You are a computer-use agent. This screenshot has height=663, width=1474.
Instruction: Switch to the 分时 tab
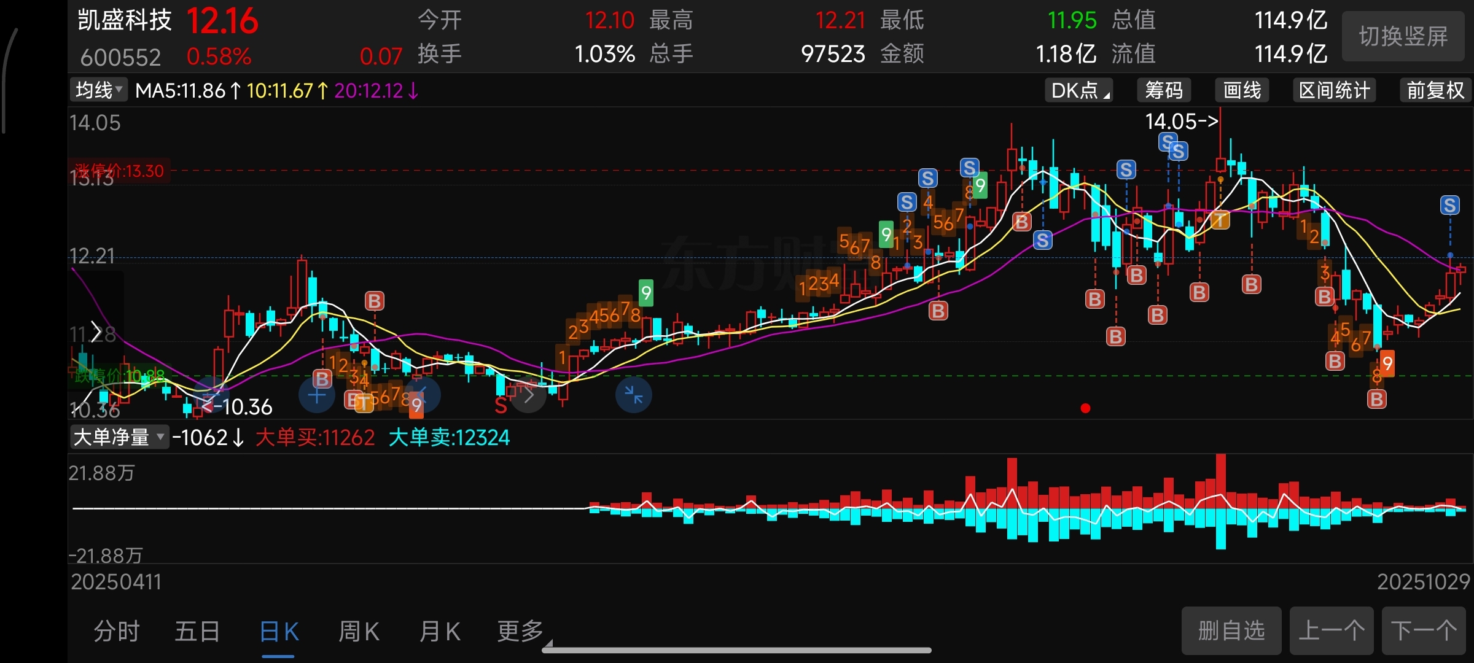coord(117,631)
